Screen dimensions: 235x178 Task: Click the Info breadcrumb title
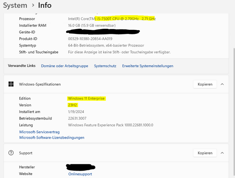[45, 6]
